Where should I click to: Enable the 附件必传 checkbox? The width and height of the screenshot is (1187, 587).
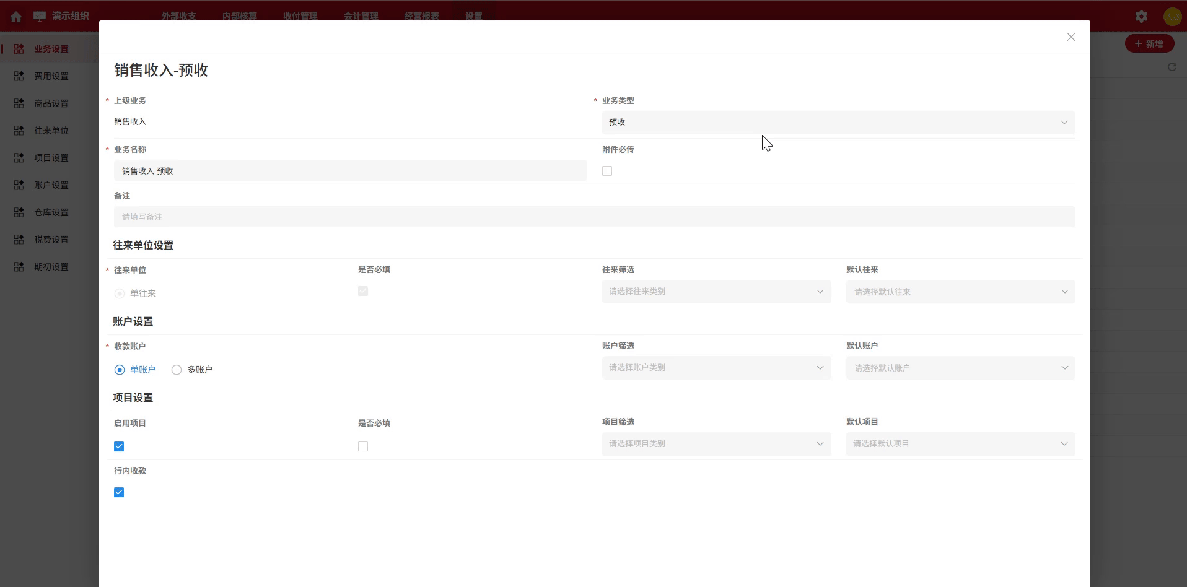coord(607,171)
